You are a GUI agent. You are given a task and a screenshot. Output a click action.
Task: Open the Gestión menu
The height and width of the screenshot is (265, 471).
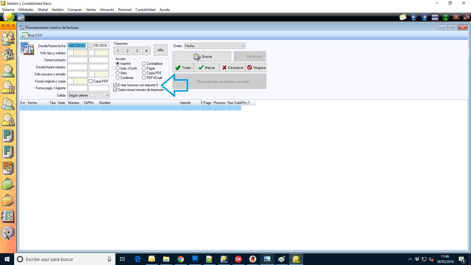pos(58,10)
